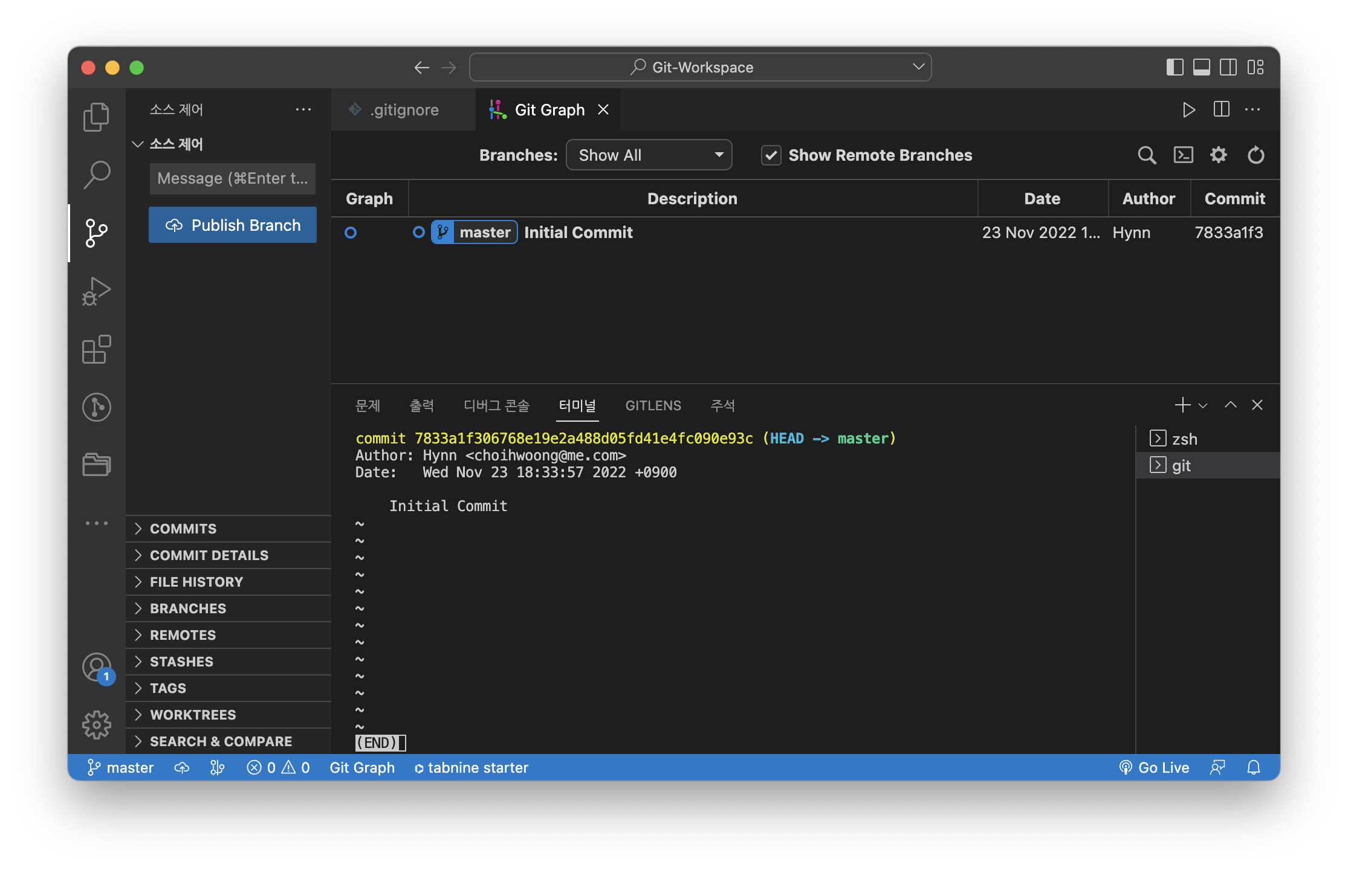Expand the FILE HISTORY section
1348x870 pixels.
(228, 582)
